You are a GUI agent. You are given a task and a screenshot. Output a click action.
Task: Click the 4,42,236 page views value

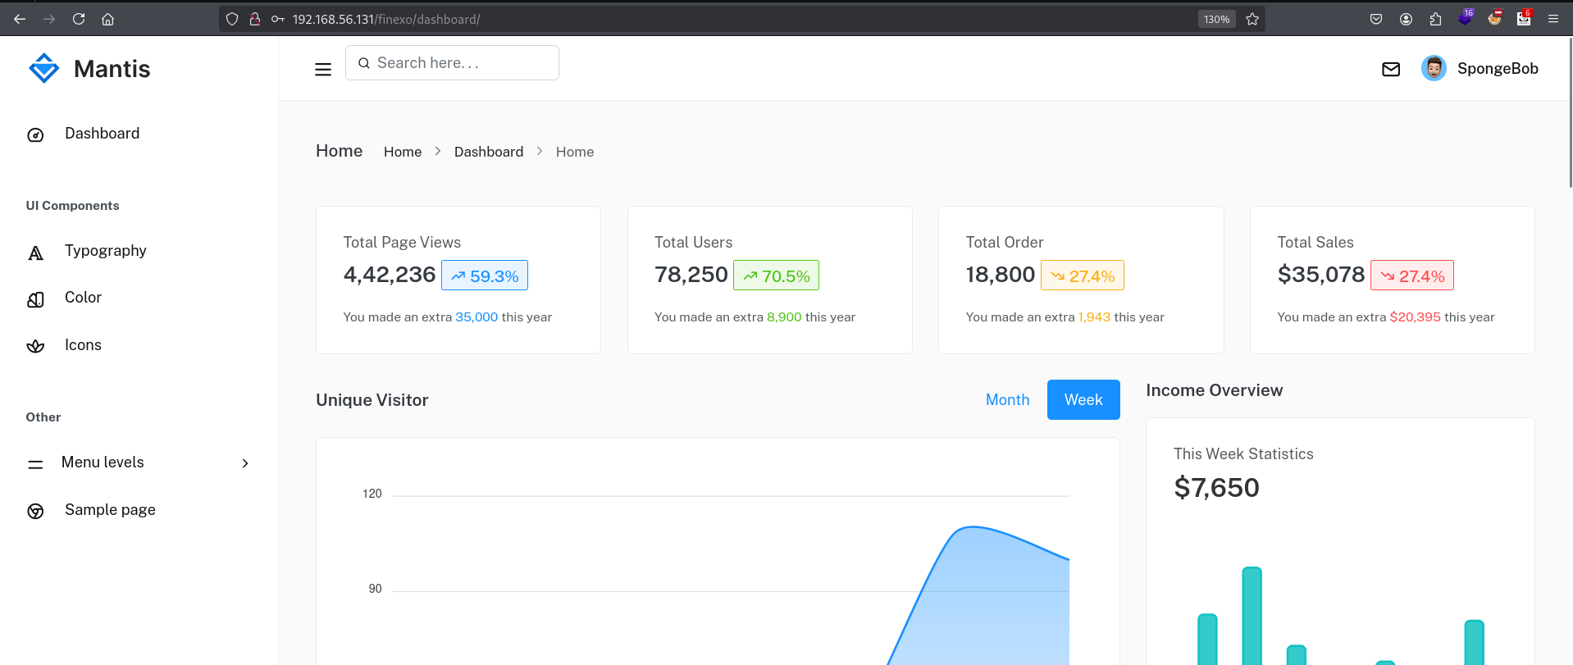pyautogui.click(x=390, y=275)
